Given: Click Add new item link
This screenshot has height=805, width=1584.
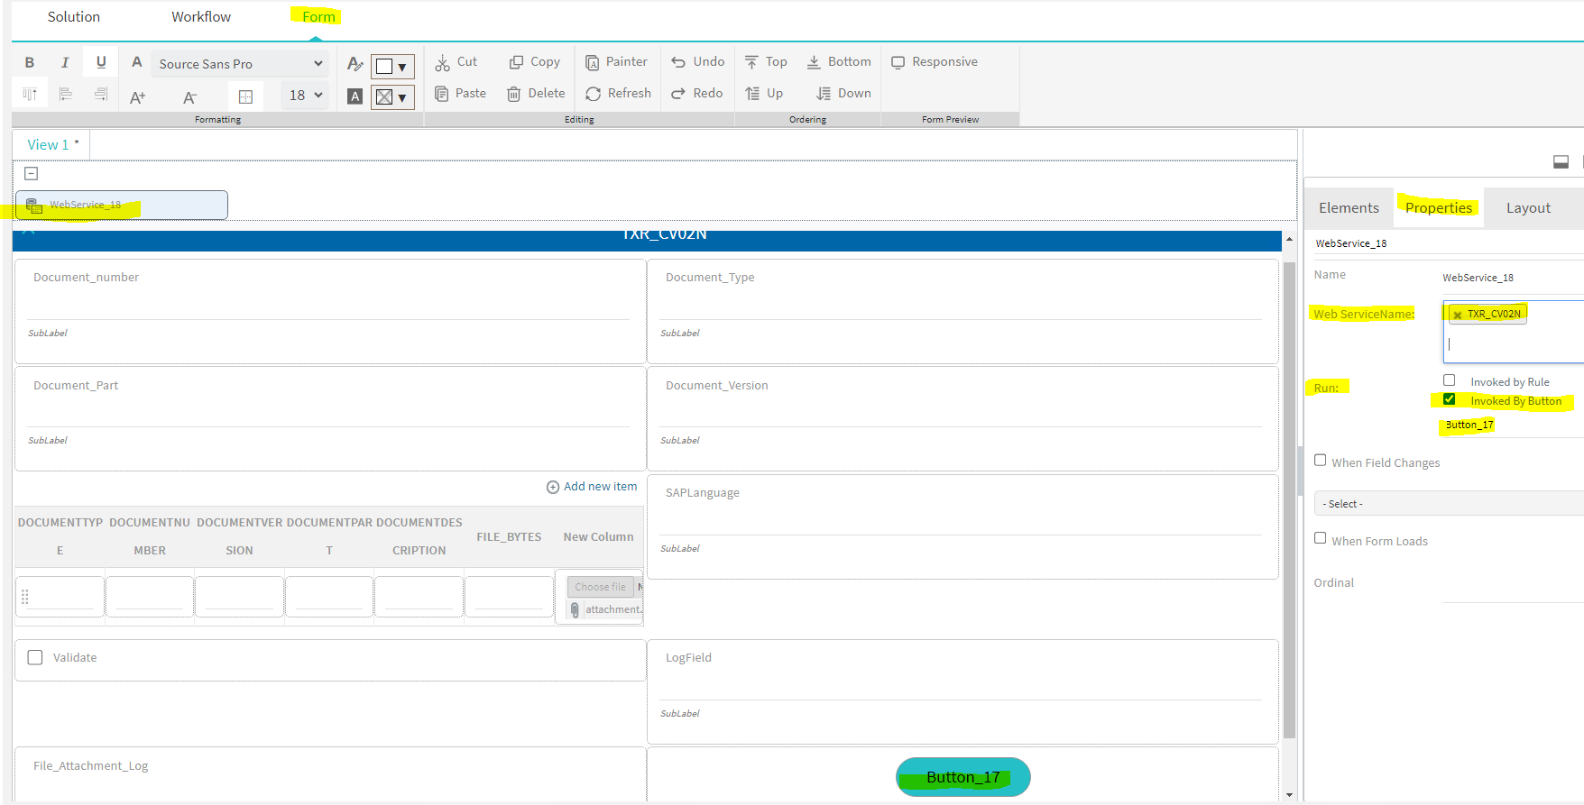Looking at the screenshot, I should (592, 487).
